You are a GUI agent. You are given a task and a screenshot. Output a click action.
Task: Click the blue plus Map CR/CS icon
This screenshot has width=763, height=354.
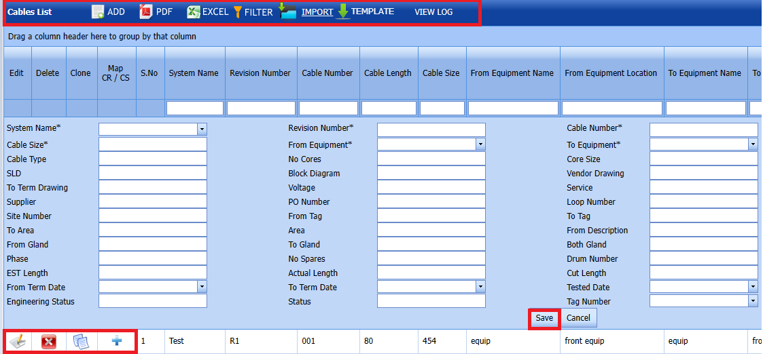pos(117,341)
